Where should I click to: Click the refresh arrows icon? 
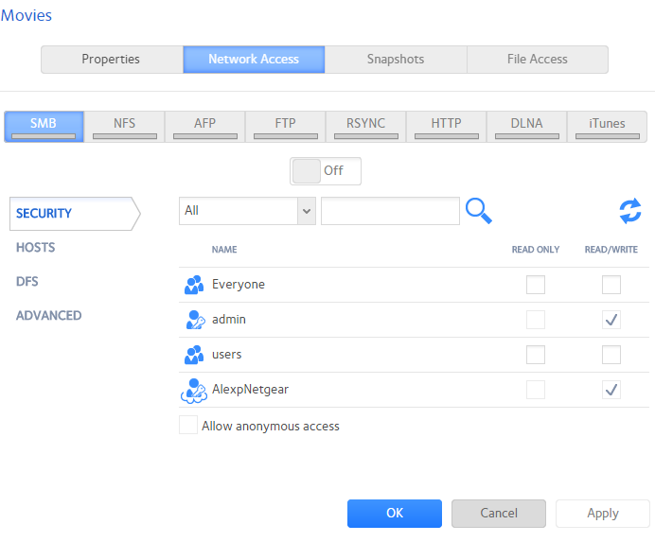click(x=630, y=211)
